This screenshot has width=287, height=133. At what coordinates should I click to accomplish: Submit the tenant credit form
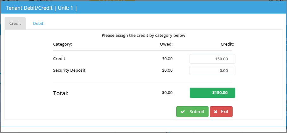192,112
